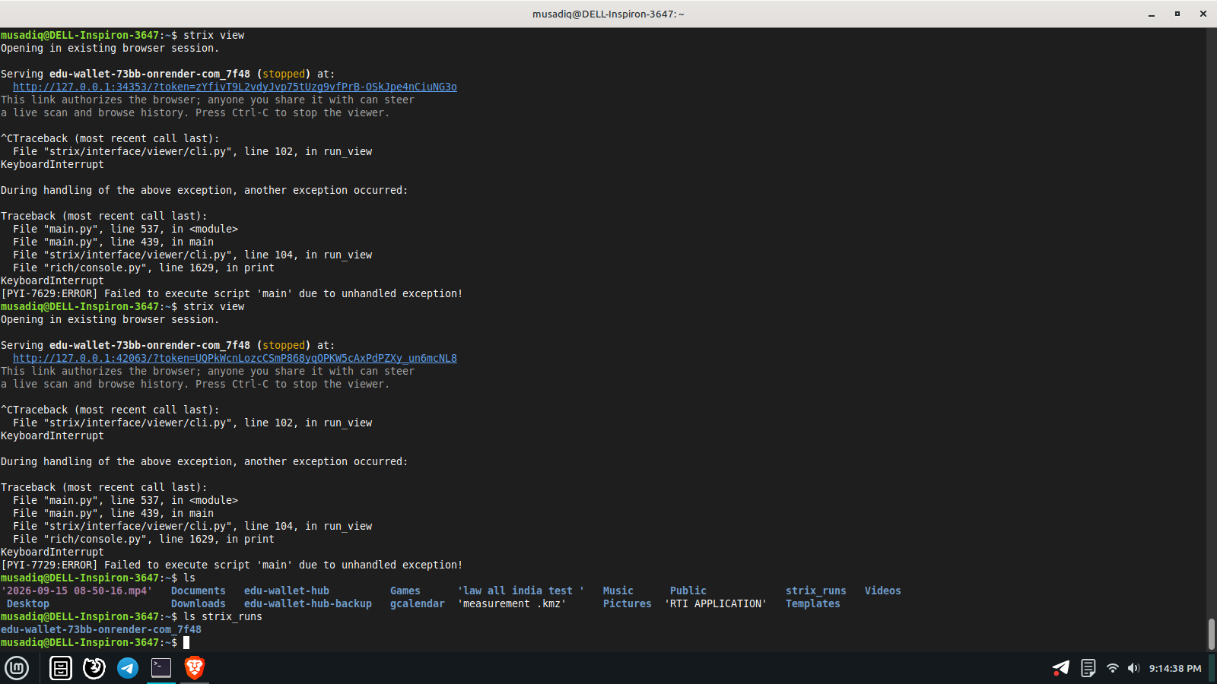
Task: Click the PYI-7629 error message line
Action: click(x=232, y=293)
